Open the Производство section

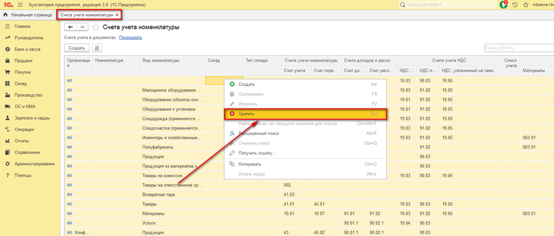(28, 95)
